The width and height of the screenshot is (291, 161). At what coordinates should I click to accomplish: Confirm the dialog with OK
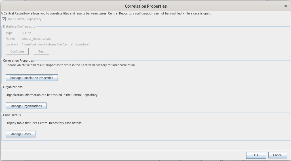click(256, 155)
